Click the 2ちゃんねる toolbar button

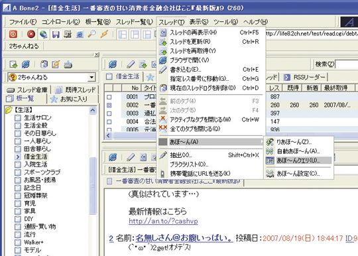pos(24,46)
